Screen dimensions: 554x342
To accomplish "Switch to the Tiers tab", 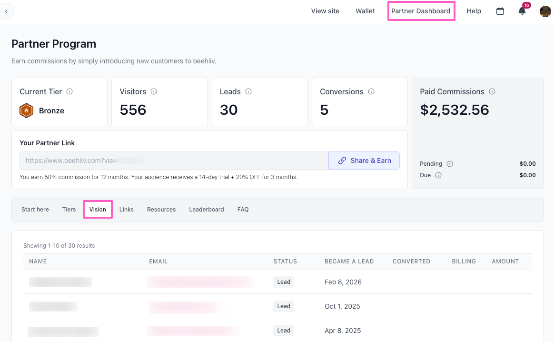I will 69,210.
